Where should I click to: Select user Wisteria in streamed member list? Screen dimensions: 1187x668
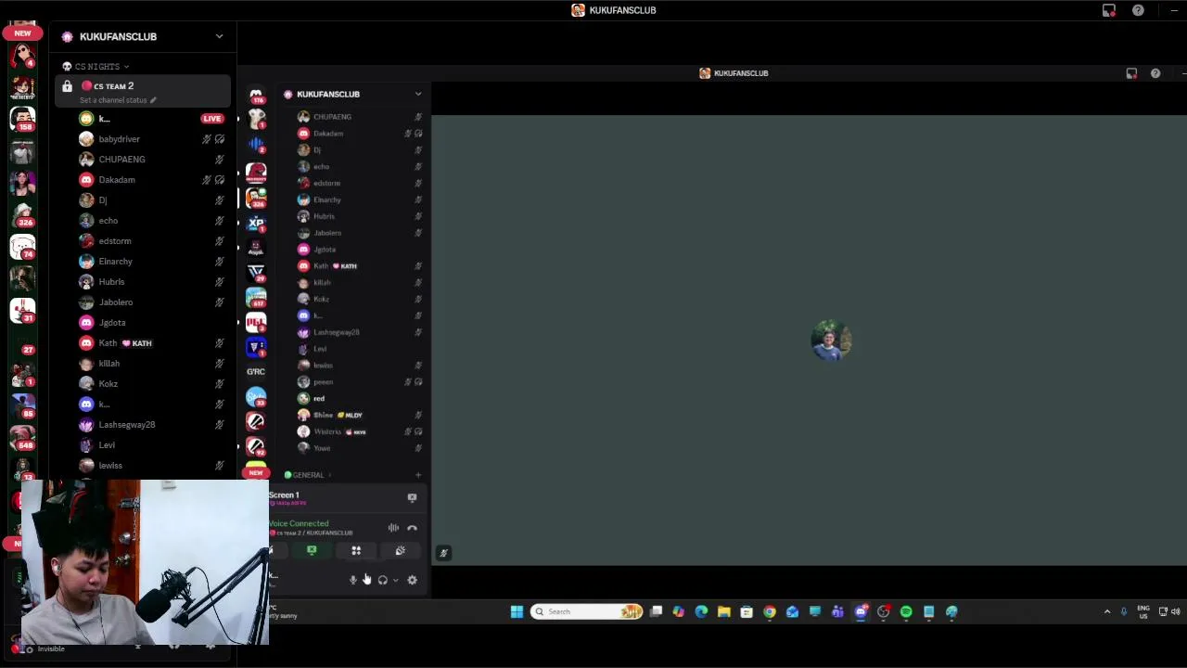pyautogui.click(x=327, y=431)
